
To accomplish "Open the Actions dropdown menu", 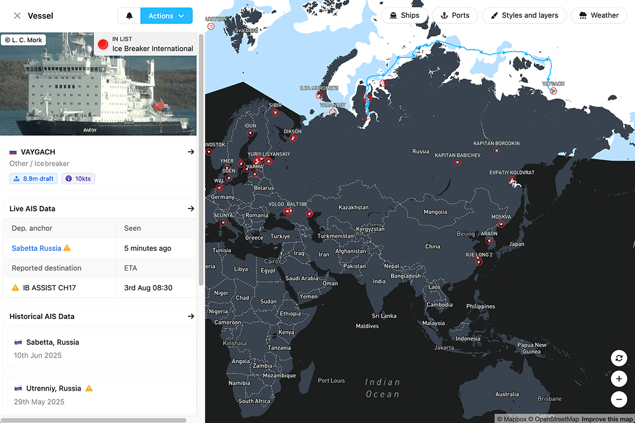I will pos(166,16).
